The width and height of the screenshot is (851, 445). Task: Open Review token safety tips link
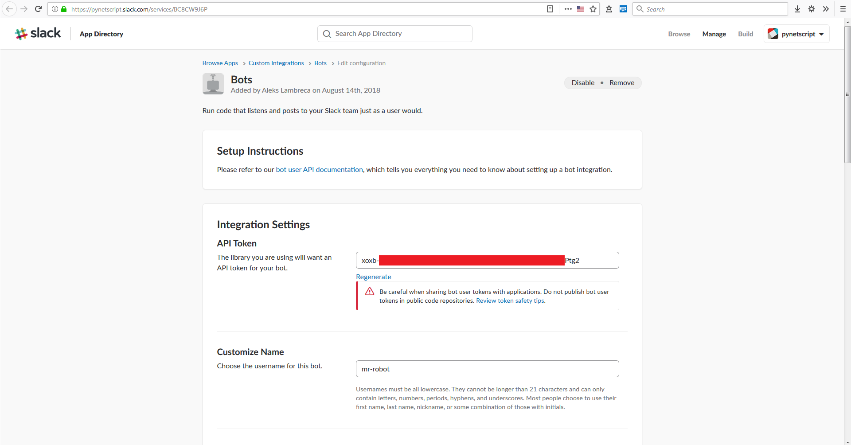510,301
